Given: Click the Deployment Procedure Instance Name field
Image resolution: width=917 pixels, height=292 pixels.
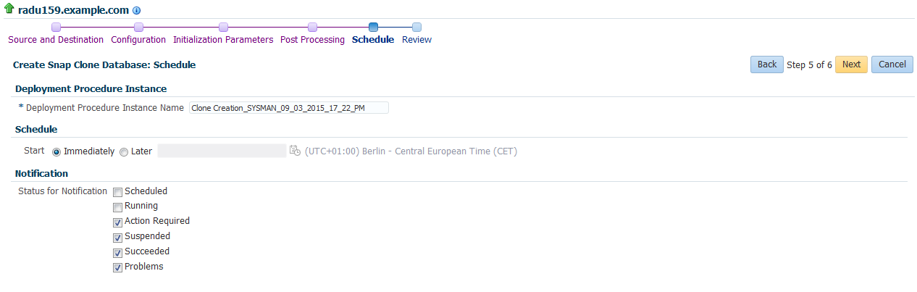Looking at the screenshot, I should tap(288, 108).
